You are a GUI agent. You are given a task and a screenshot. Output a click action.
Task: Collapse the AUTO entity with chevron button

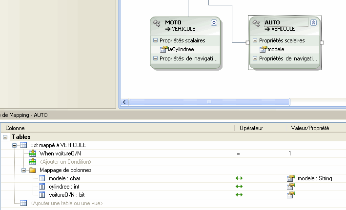pyautogui.click(x=313, y=22)
